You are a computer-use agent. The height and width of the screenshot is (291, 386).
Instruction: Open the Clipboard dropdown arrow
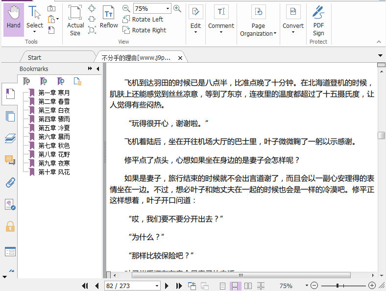[58, 19]
